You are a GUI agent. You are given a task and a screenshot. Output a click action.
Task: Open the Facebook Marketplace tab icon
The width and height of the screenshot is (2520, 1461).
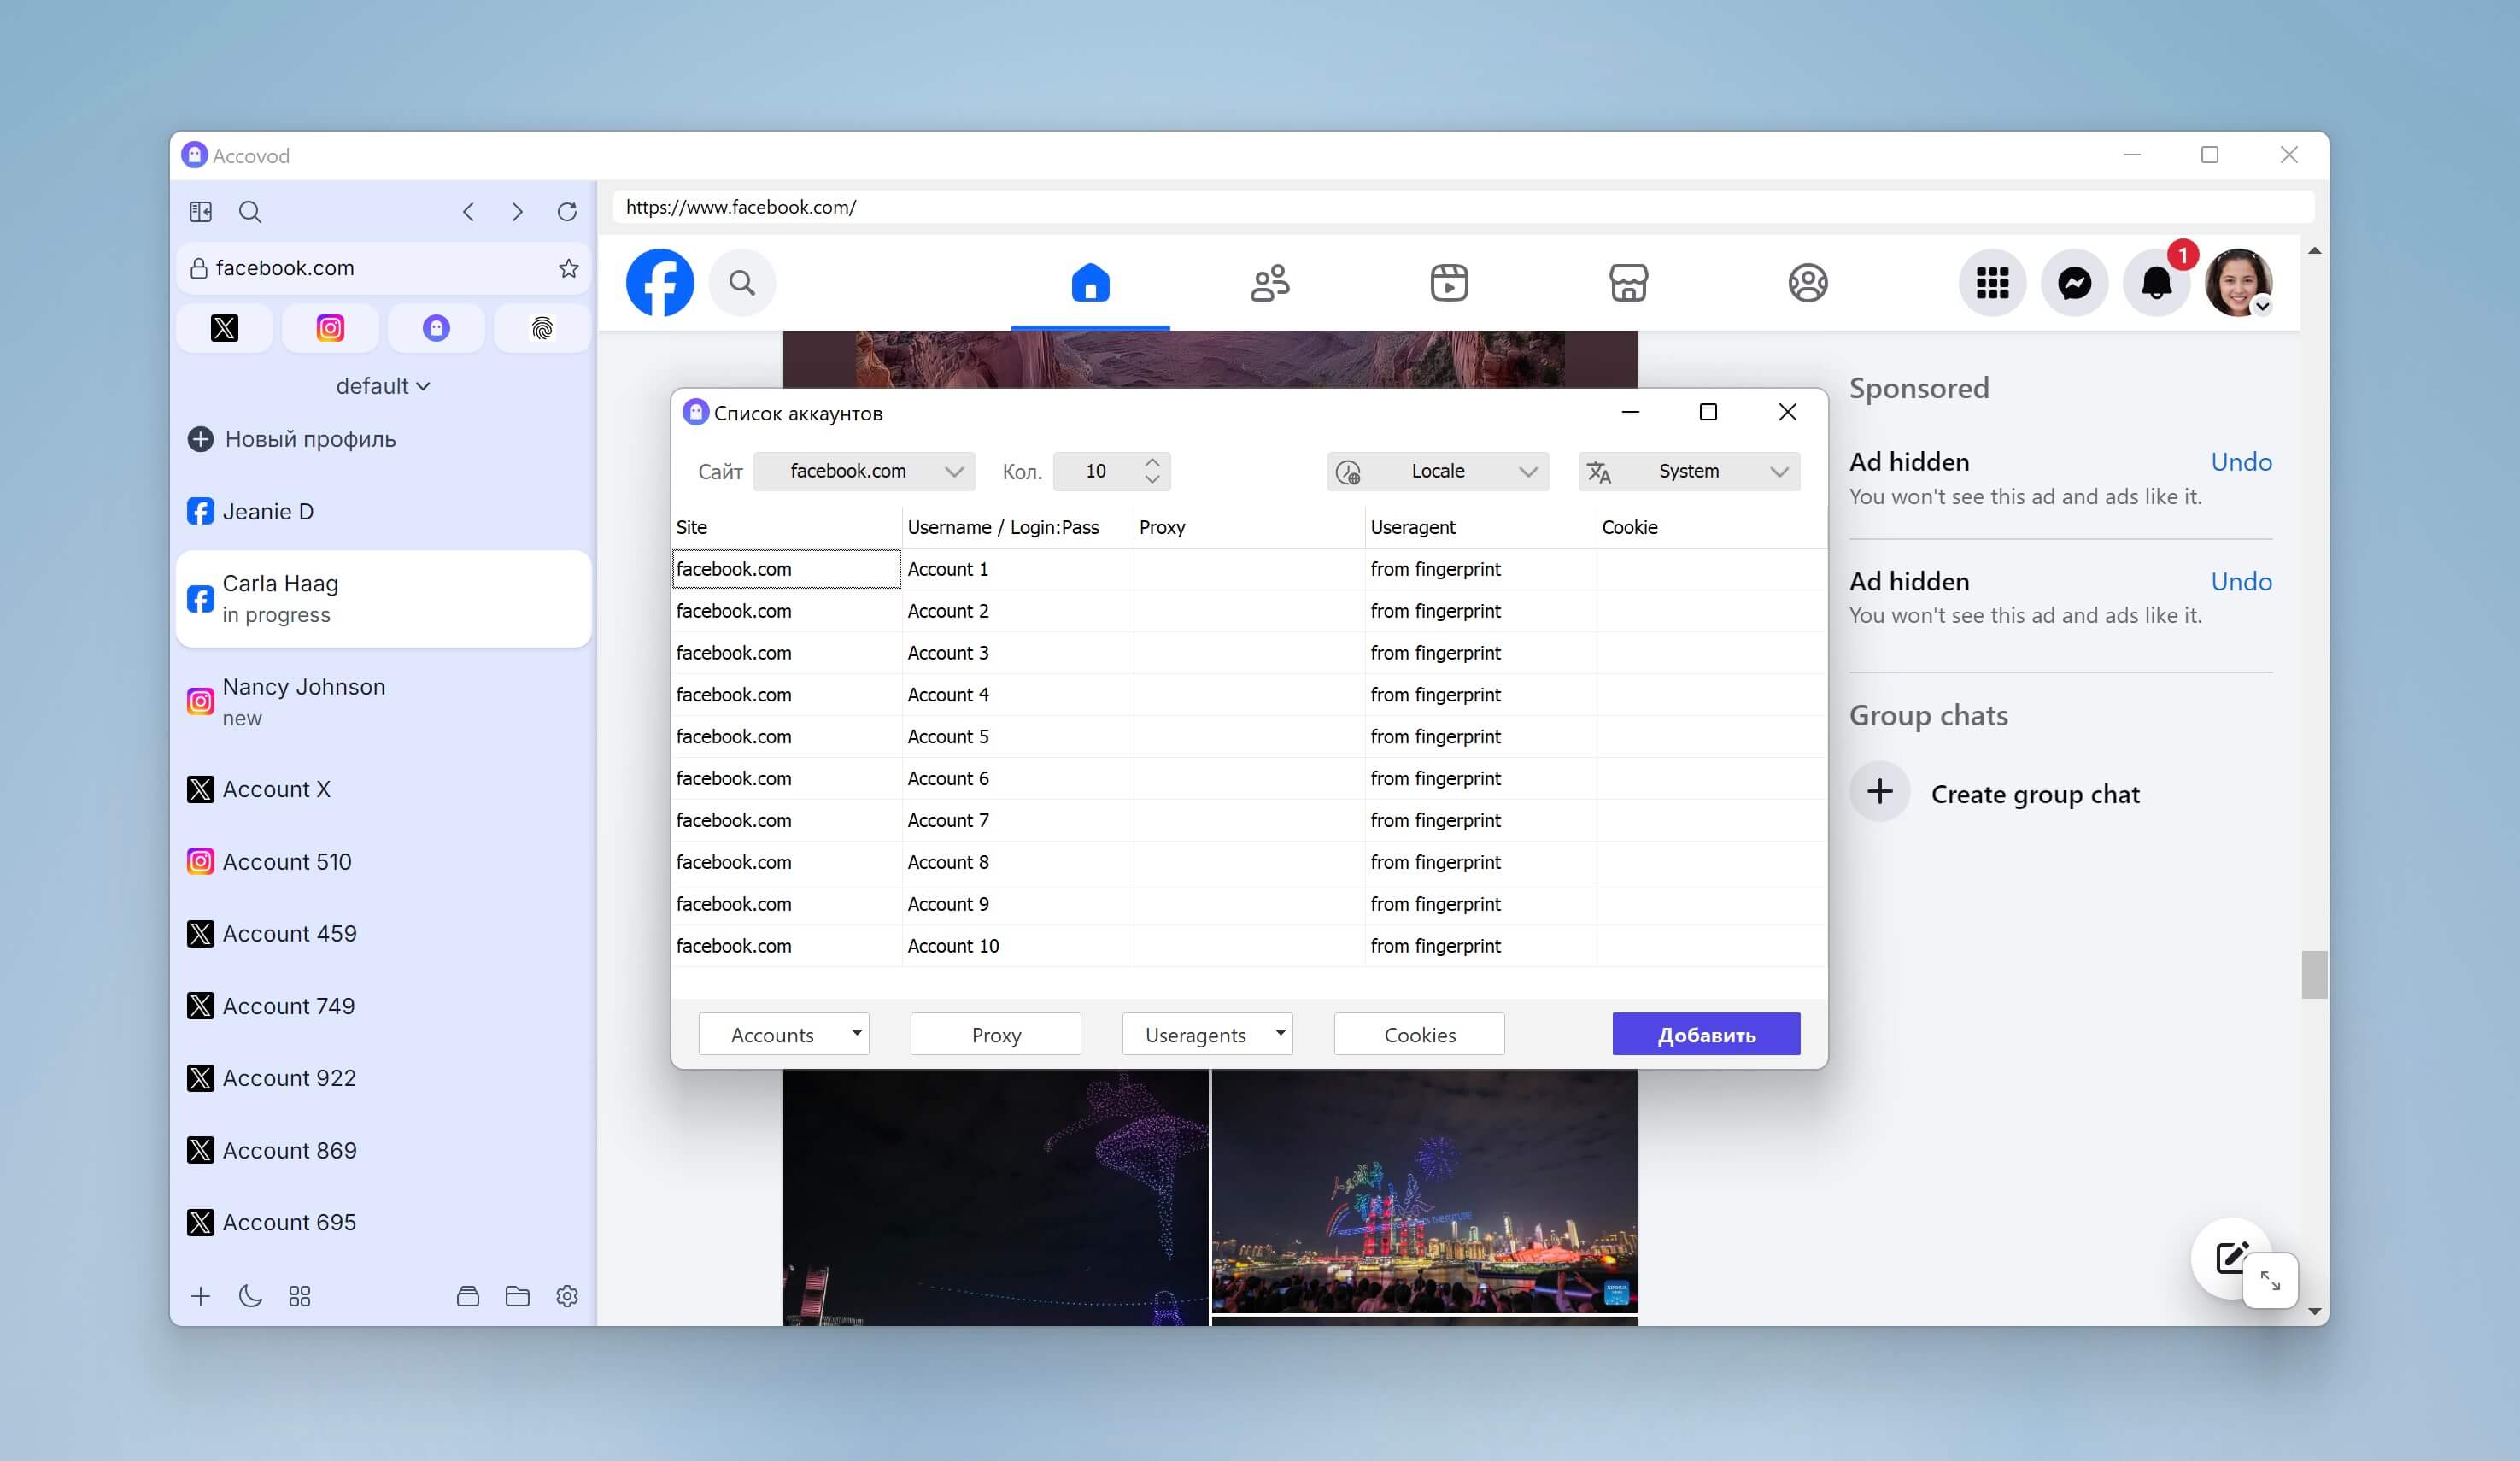pyautogui.click(x=1628, y=283)
